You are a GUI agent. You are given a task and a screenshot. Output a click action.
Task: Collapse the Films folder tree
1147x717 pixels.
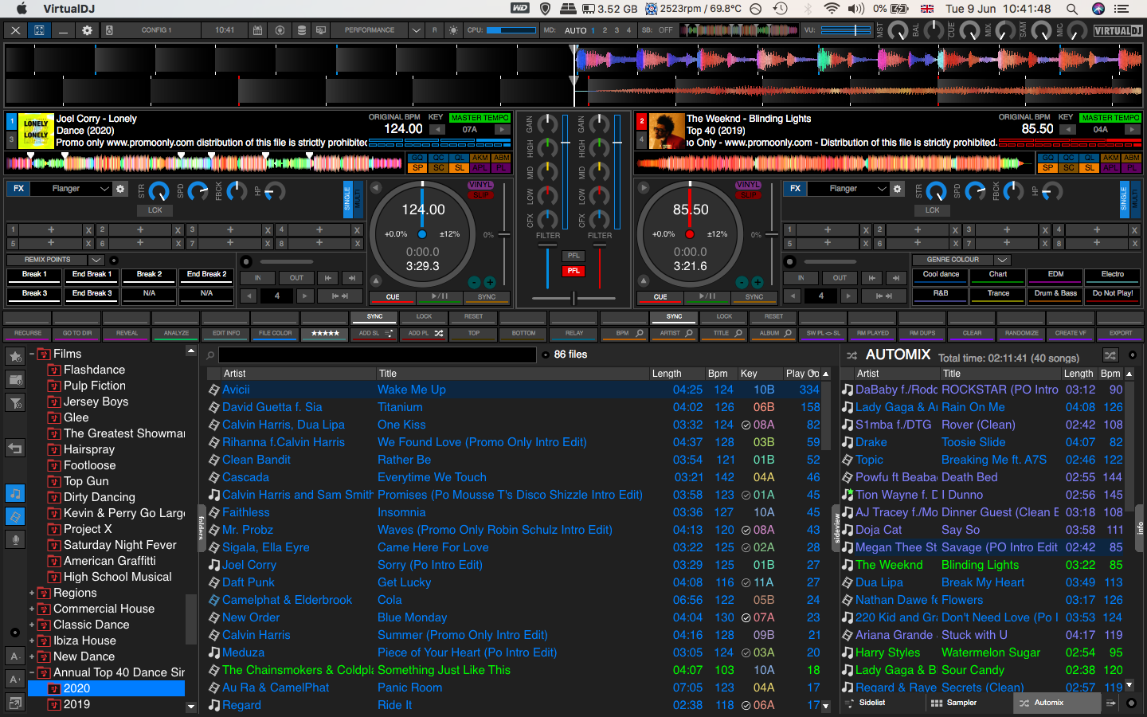coord(32,354)
